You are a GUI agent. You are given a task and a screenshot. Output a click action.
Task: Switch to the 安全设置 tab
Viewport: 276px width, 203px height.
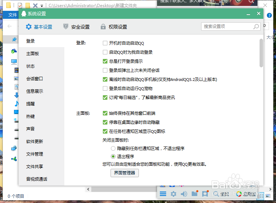(76, 27)
